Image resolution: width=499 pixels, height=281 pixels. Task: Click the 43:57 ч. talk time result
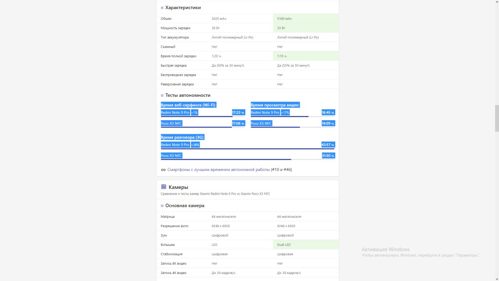click(328, 145)
